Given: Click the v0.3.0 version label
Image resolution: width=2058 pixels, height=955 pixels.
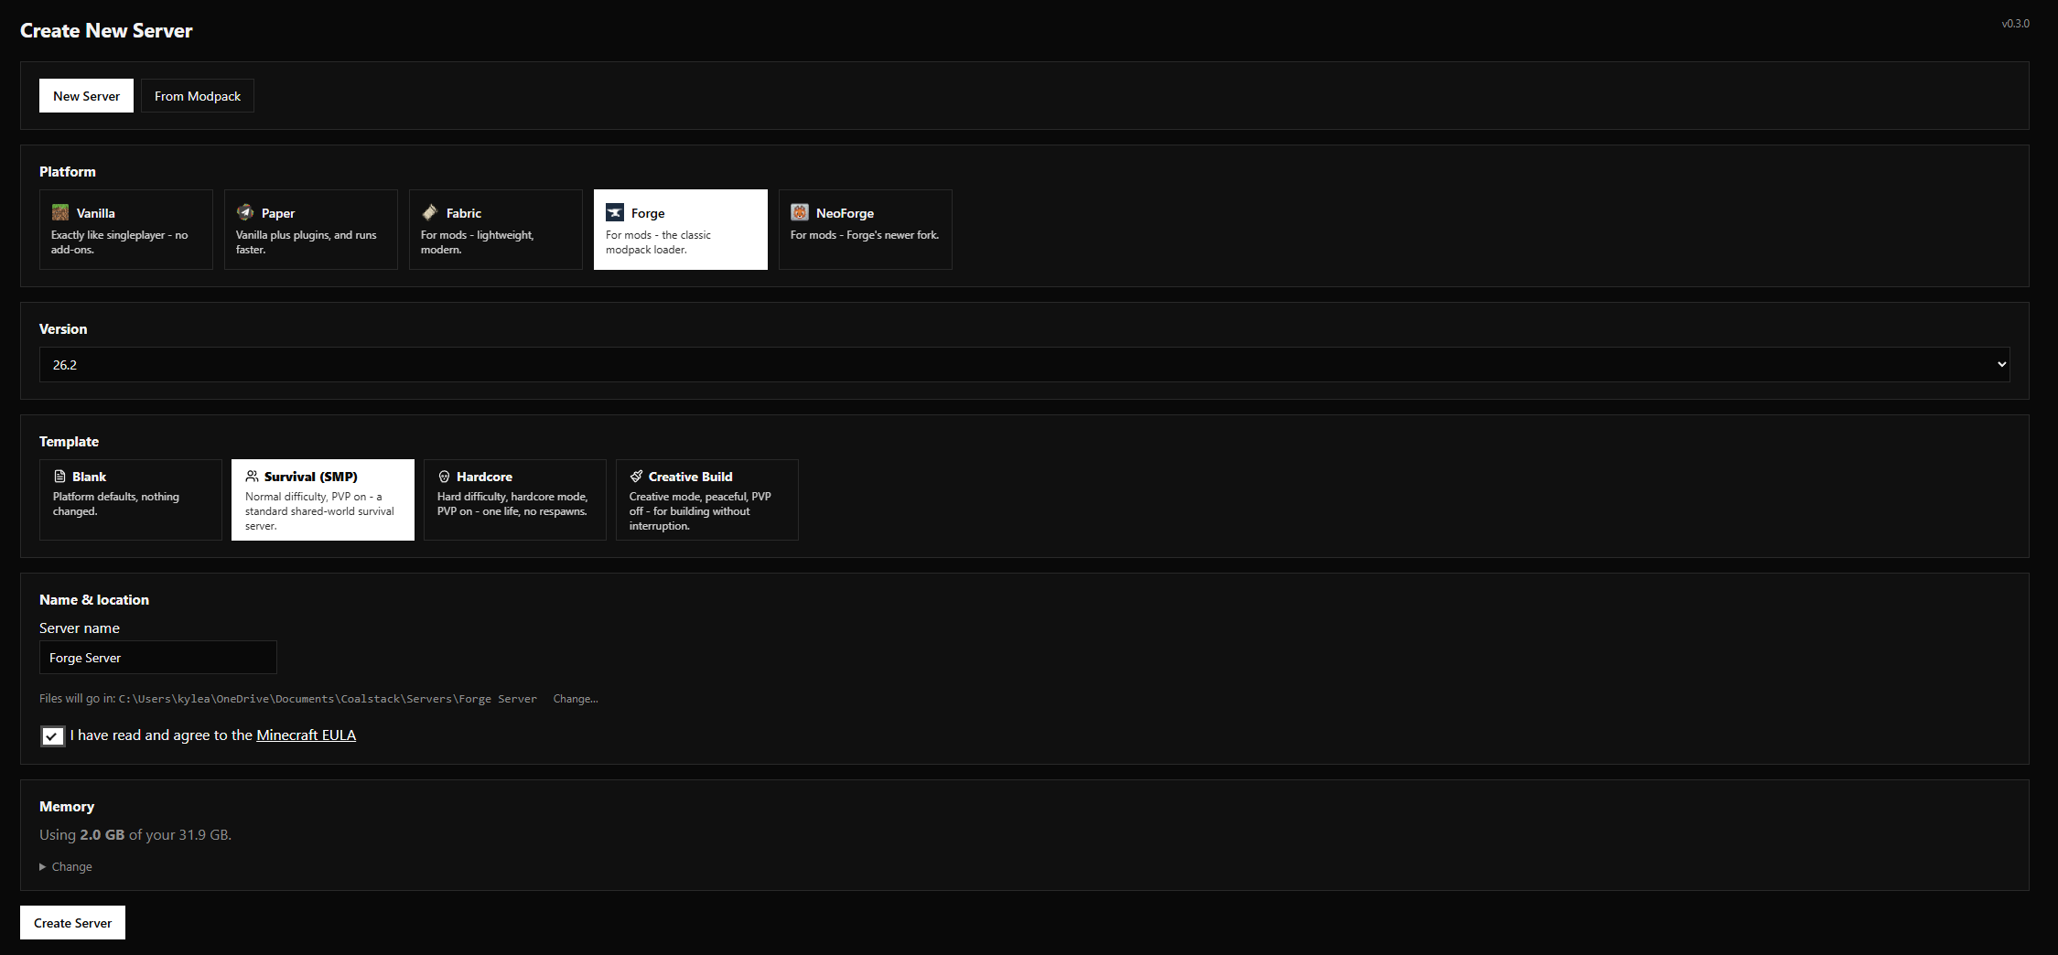Looking at the screenshot, I should [x=2015, y=24].
